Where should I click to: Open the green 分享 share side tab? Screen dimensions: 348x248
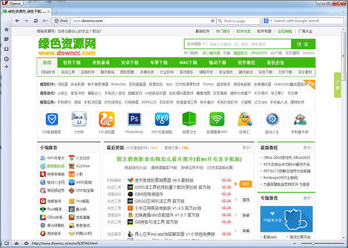click(338, 85)
